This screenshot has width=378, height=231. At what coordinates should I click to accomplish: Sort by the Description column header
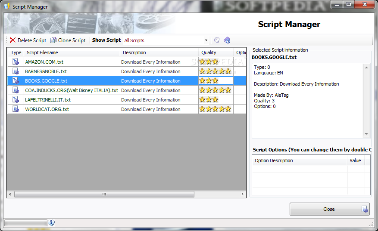159,52
